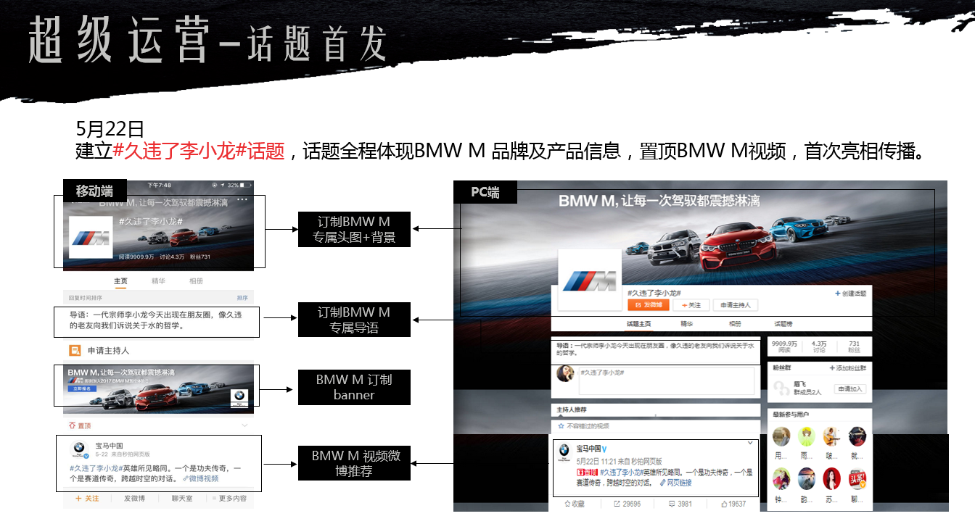Click 731 粉丝 stat on PC

855,347
